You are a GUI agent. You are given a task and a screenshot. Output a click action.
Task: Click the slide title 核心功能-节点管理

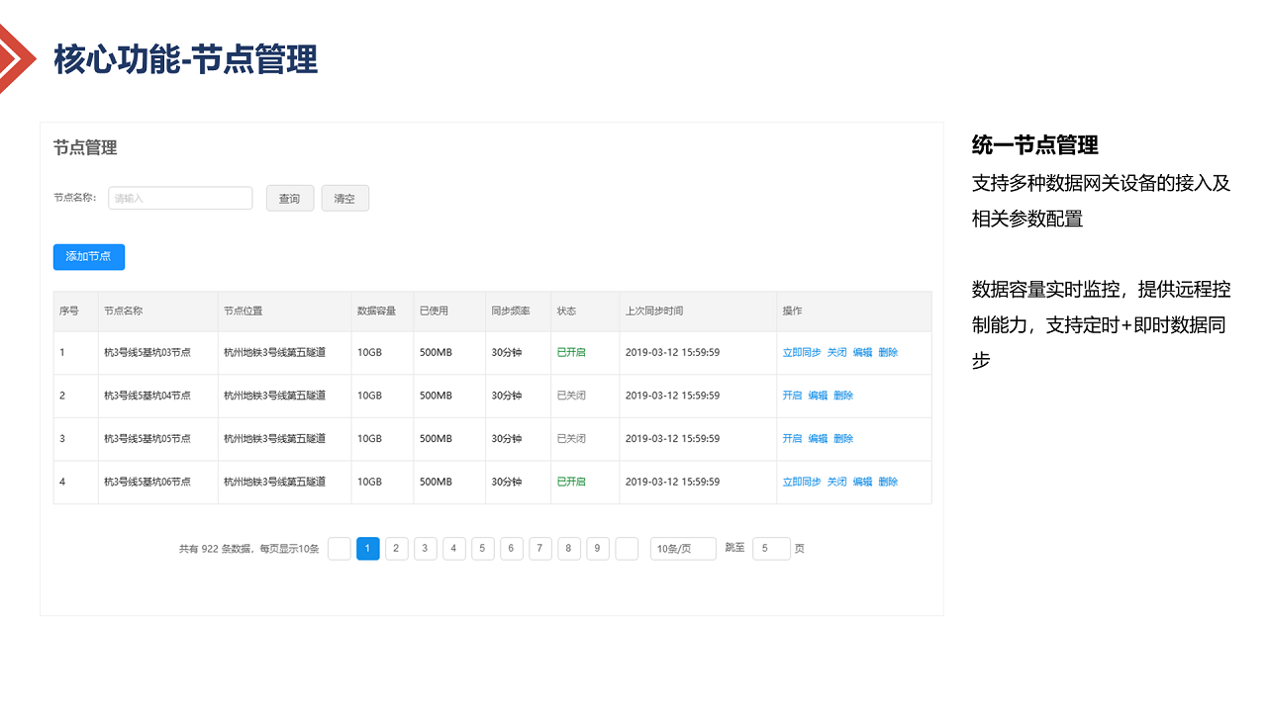(186, 59)
